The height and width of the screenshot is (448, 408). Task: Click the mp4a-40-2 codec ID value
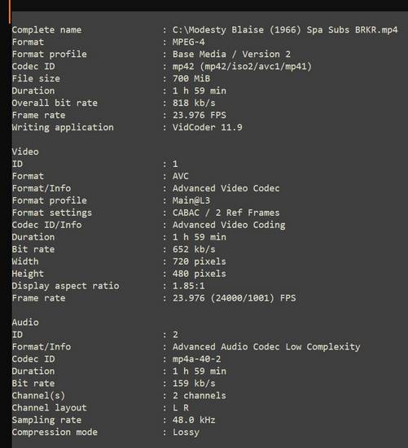[x=196, y=359]
